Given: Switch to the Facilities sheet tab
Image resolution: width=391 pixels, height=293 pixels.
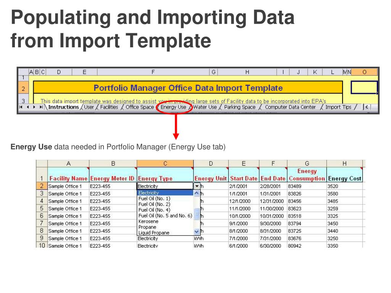Looking at the screenshot, I should (109, 107).
